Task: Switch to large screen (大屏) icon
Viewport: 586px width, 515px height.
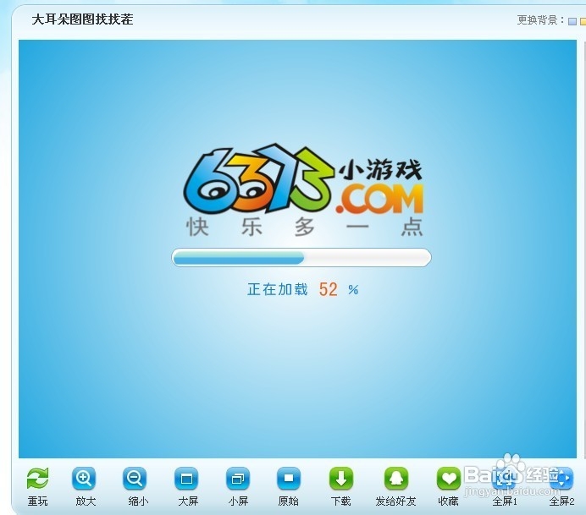Action: pyautogui.click(x=186, y=478)
